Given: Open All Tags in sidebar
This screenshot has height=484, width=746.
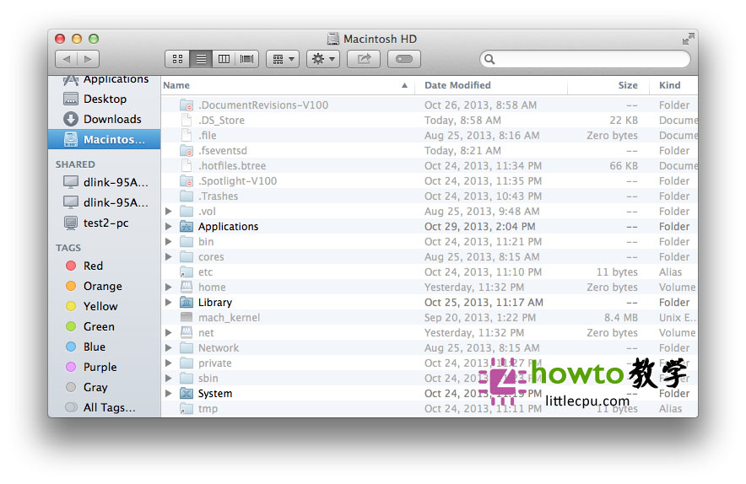Looking at the screenshot, I should pos(104,407).
